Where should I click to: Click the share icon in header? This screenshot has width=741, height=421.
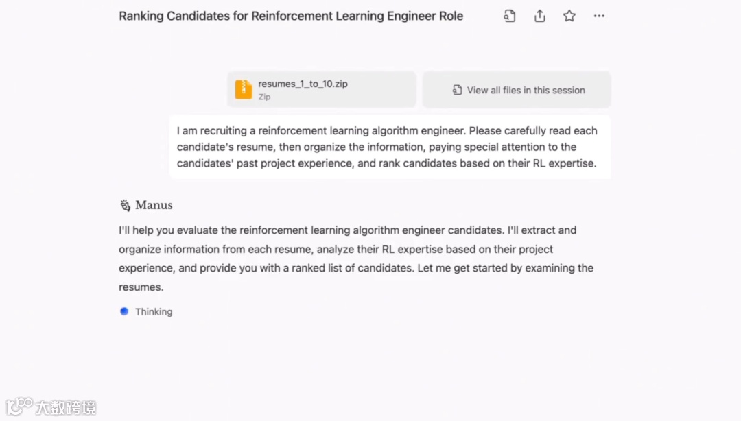click(540, 16)
